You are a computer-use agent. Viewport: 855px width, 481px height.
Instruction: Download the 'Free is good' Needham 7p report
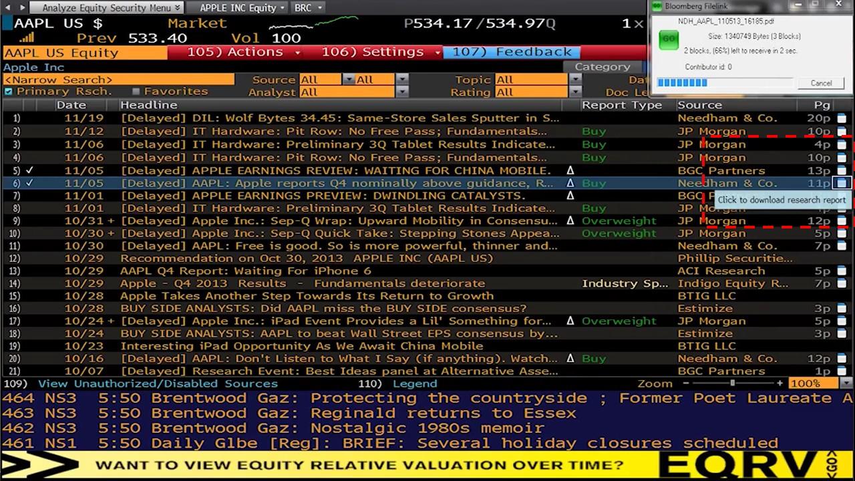(842, 246)
